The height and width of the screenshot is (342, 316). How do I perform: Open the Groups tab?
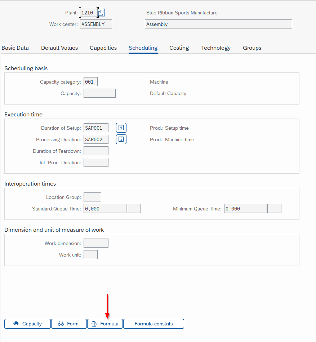pos(252,48)
